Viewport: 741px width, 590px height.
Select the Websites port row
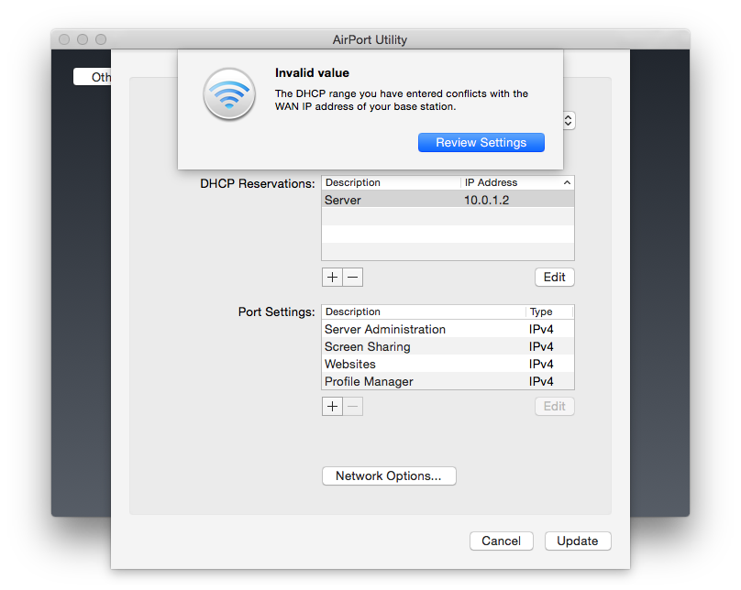(x=448, y=364)
